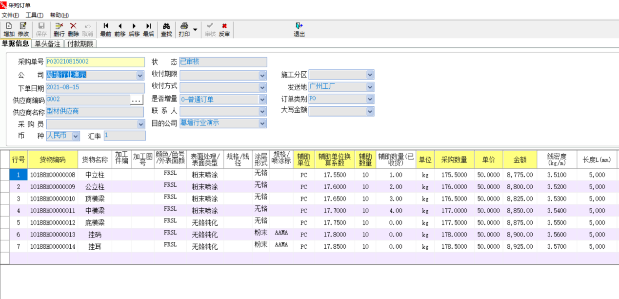The height and width of the screenshot is (299, 619).
Task: Click the purchase quantity cell 176.5000
Action: [x=454, y=199]
